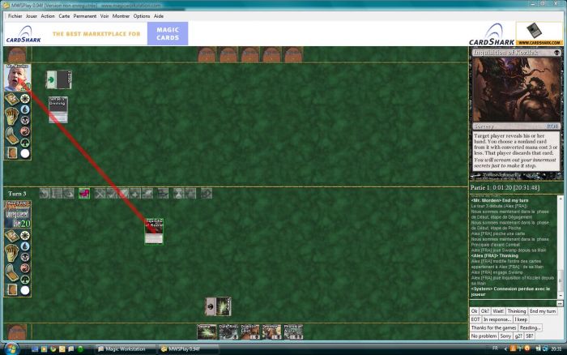567x355 pixels.
Task: Open the Montrer menu
Action: point(121,16)
